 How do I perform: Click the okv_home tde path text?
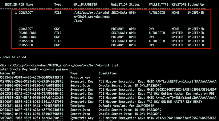[92, 17]
